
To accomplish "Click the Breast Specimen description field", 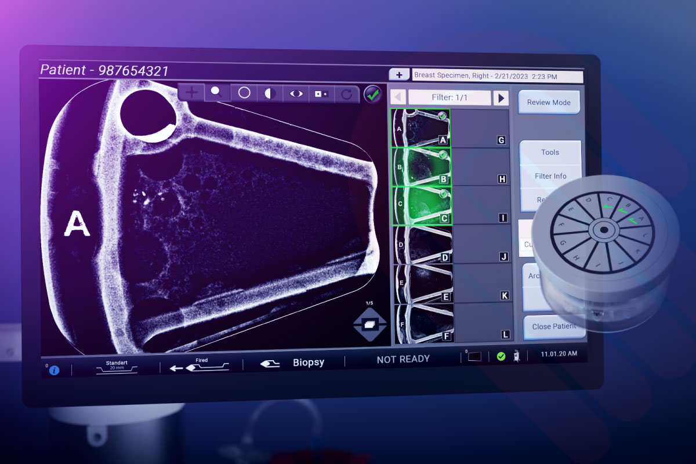I will tap(497, 77).
